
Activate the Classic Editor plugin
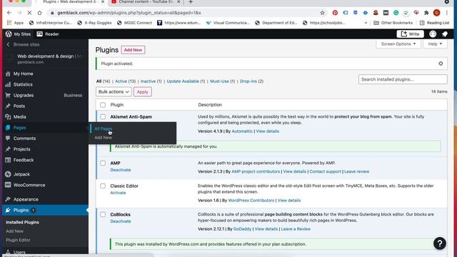tap(118, 193)
